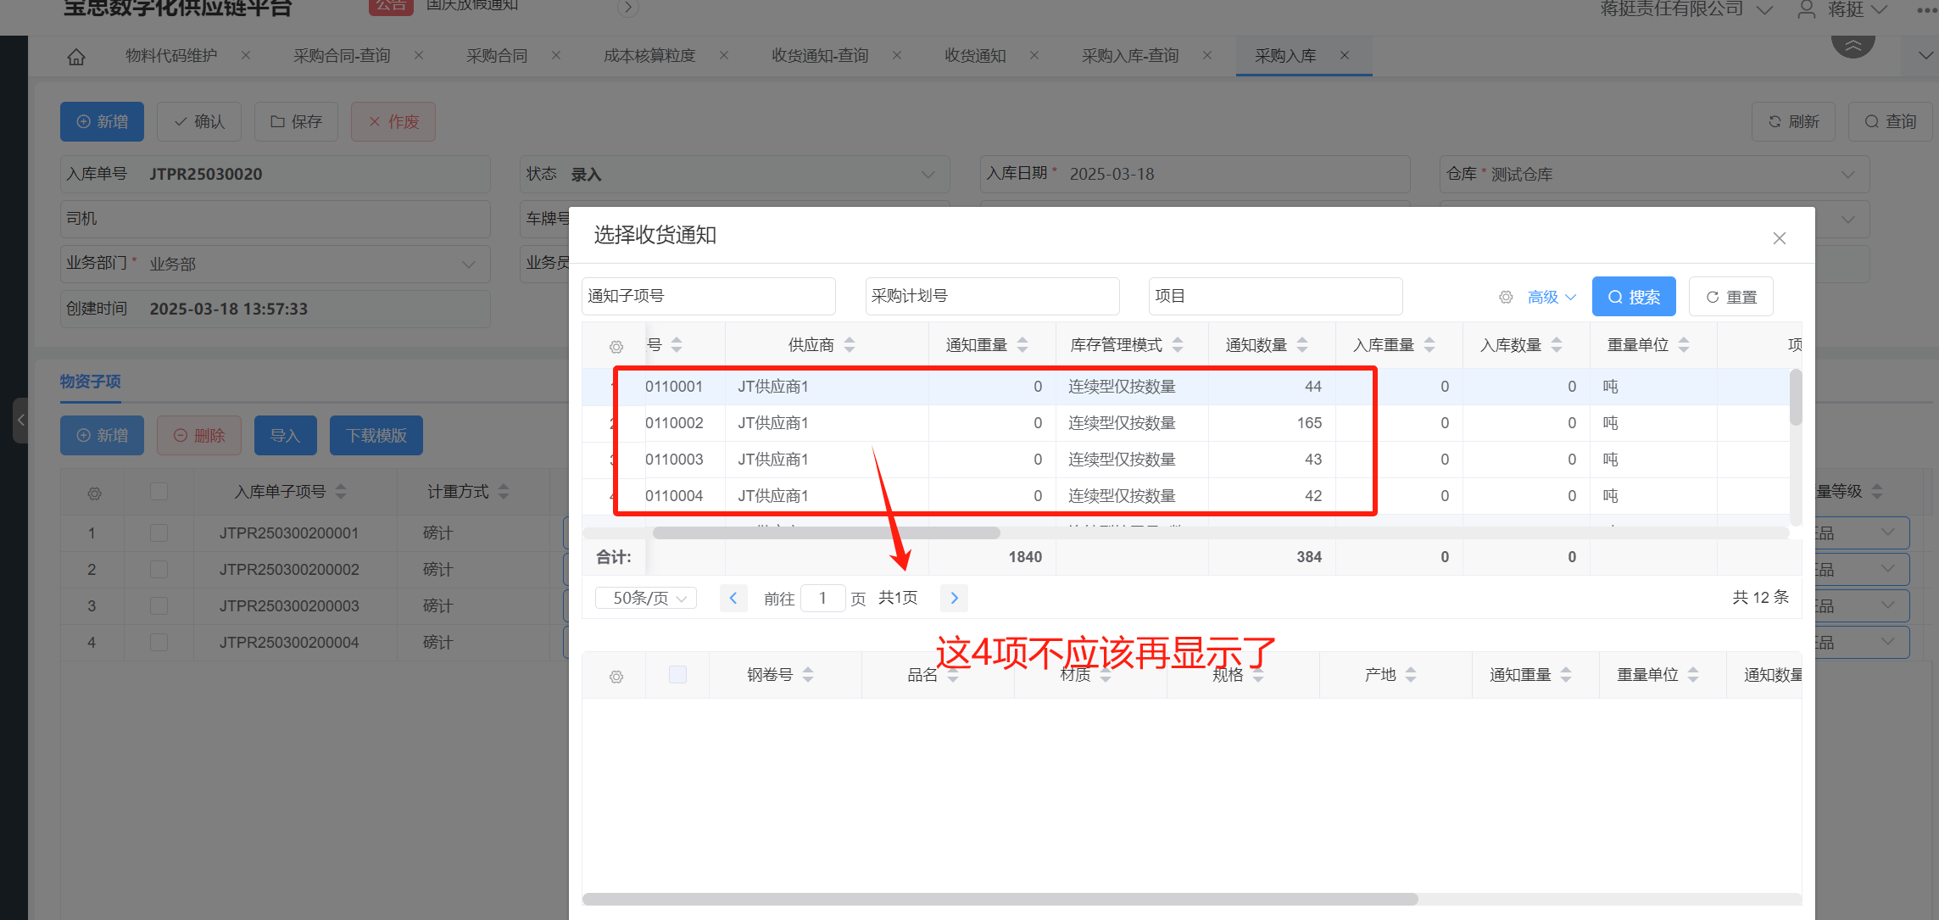This screenshot has height=920, width=1939.
Task: Open column settings gear in notice table
Action: (x=616, y=347)
